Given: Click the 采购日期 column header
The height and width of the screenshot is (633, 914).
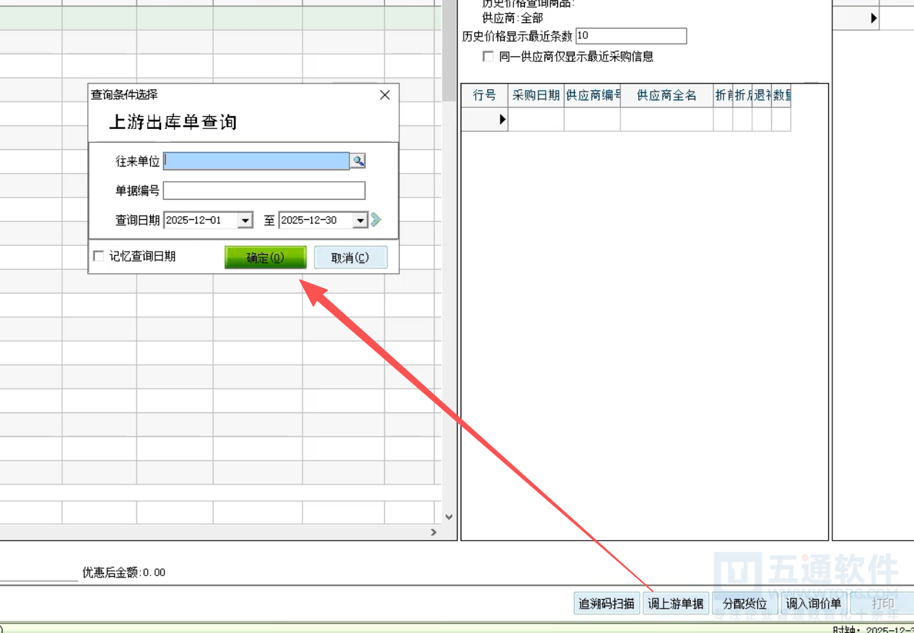Looking at the screenshot, I should [536, 95].
